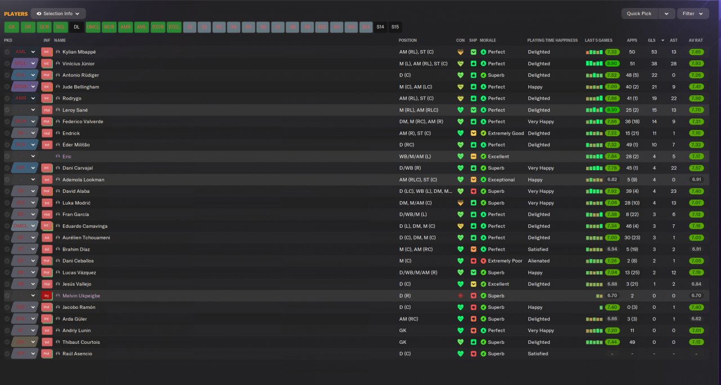Click Melvin Ukpeigbe's Inj injury badge
This screenshot has height=385, width=721.
47,295
